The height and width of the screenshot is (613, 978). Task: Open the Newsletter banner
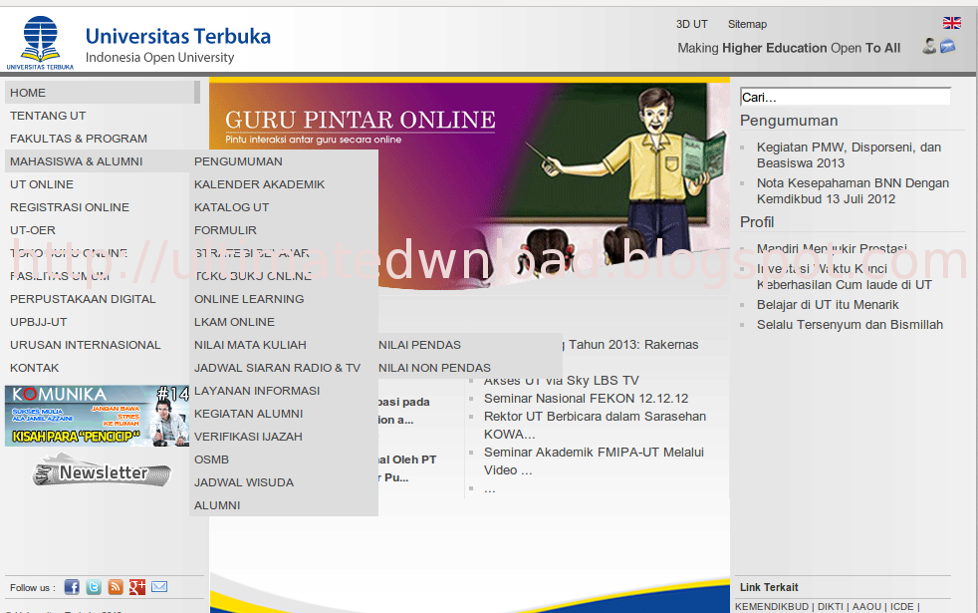click(x=102, y=471)
